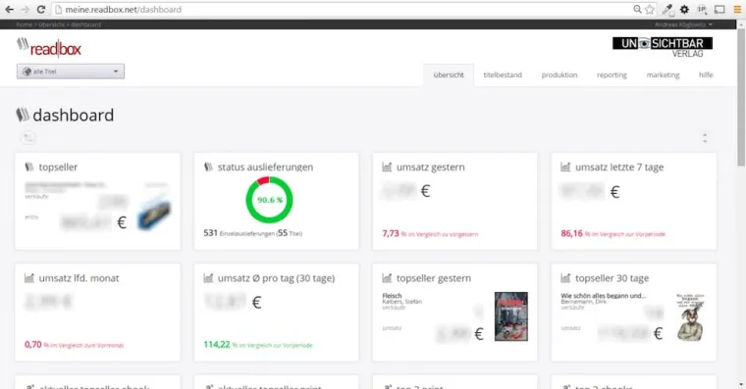Go to the marketing tab

point(663,75)
